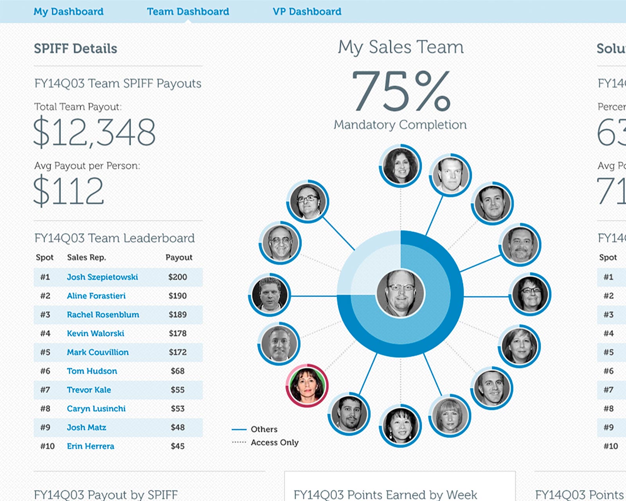Open the bald man with glasses avatar
The image size is (626, 501).
pos(280,243)
